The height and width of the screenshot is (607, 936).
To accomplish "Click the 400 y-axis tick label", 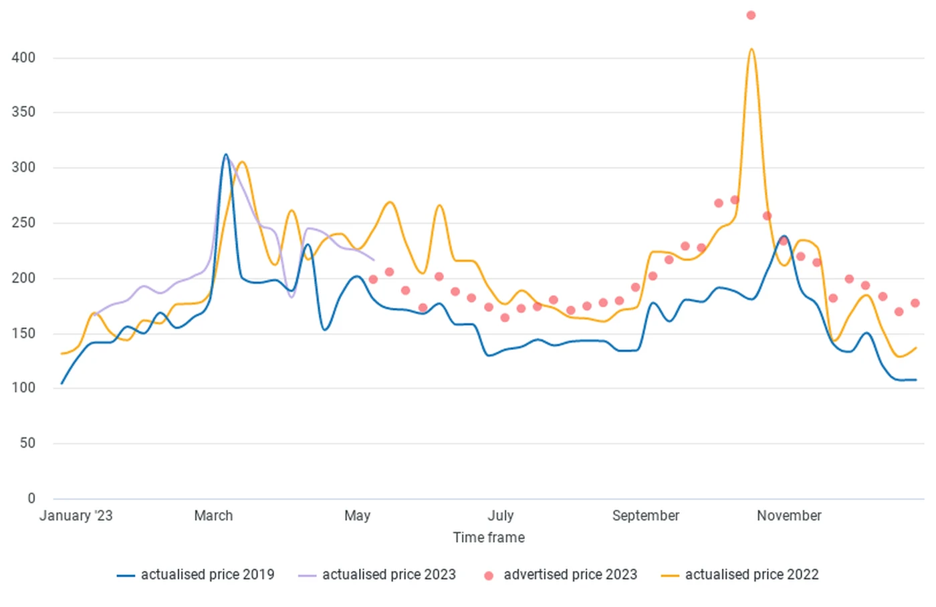I will tap(23, 58).
